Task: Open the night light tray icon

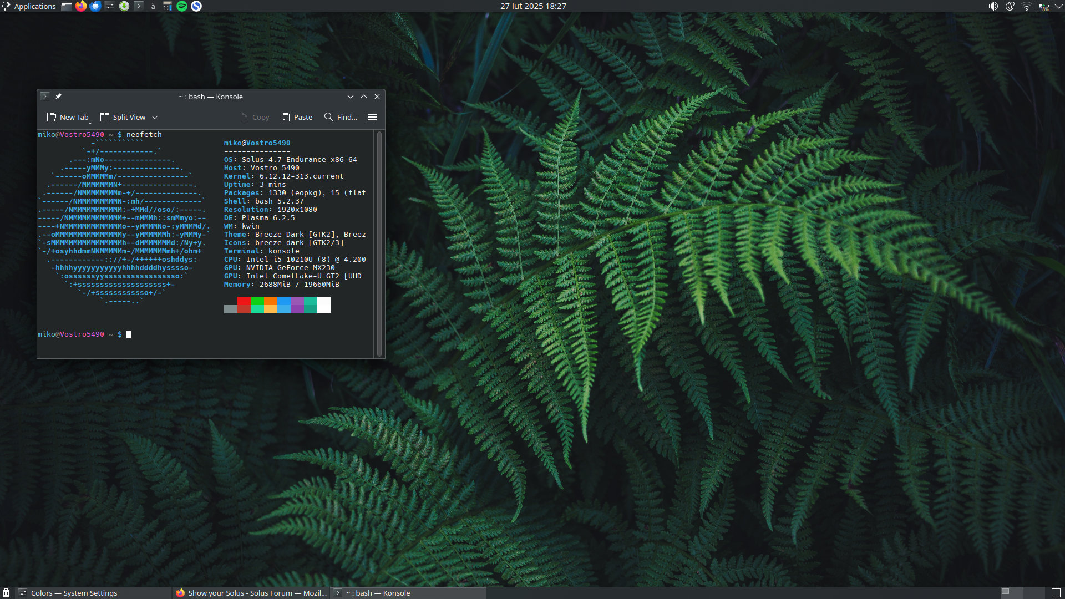Action: tap(1010, 6)
